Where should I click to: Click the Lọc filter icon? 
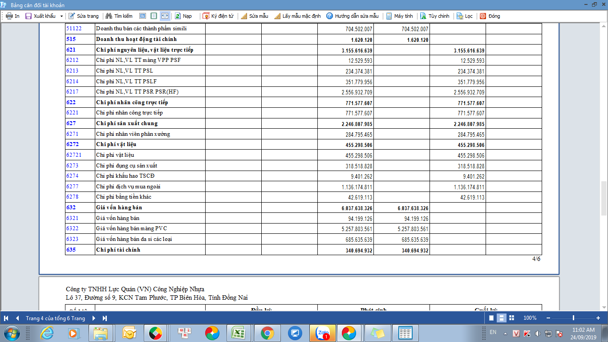point(460,16)
